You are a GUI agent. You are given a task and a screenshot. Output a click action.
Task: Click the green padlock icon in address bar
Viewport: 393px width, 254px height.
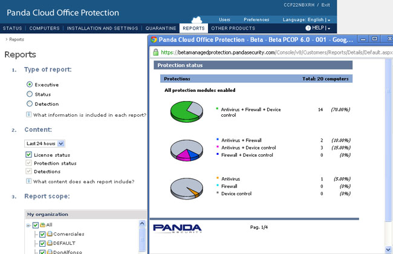[155, 52]
